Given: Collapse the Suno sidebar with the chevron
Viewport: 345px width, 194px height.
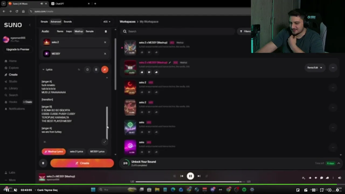Looking at the screenshot, I should coord(30,25).
